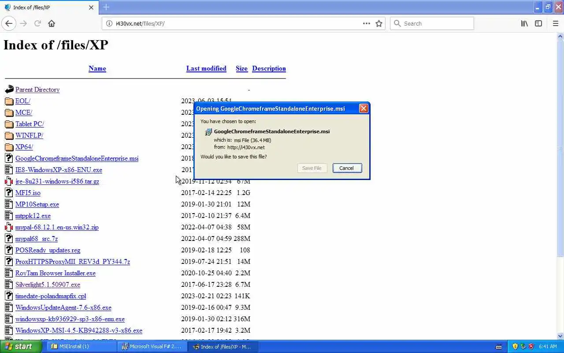Viewport: 564px width, 353px height.
Task: Download mtppk12.exe
Action: 33,216
